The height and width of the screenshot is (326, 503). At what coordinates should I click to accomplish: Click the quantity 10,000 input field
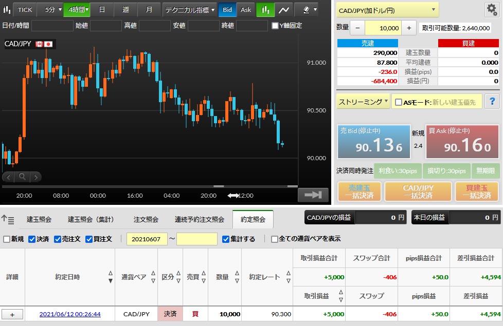[383, 28]
